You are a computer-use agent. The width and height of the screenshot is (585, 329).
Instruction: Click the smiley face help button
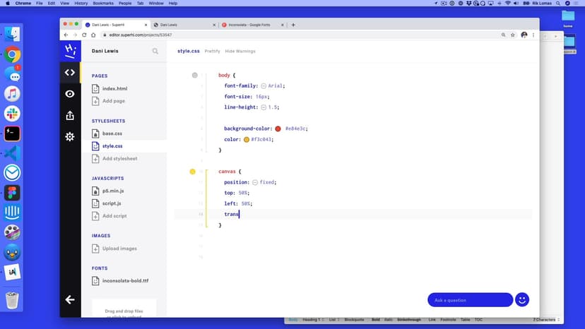tap(522, 299)
